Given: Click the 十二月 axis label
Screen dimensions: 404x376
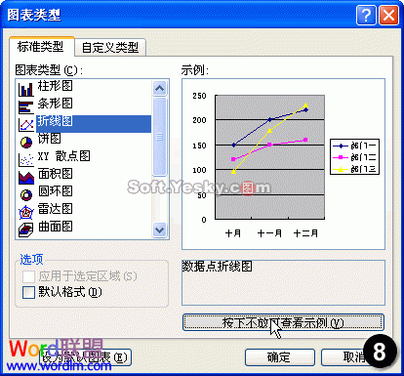Looking at the screenshot, I should 305,233.
